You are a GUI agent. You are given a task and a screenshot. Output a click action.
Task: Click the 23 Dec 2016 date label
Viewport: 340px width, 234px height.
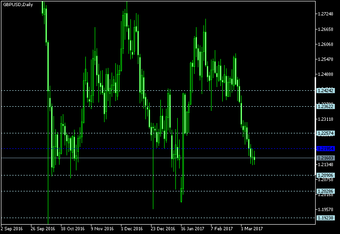coord(163,228)
